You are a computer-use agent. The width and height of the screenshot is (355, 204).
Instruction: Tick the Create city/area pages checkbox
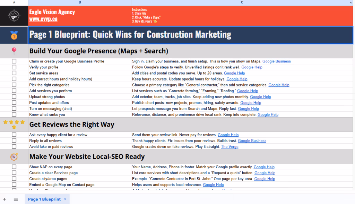pyautogui.click(x=14, y=179)
